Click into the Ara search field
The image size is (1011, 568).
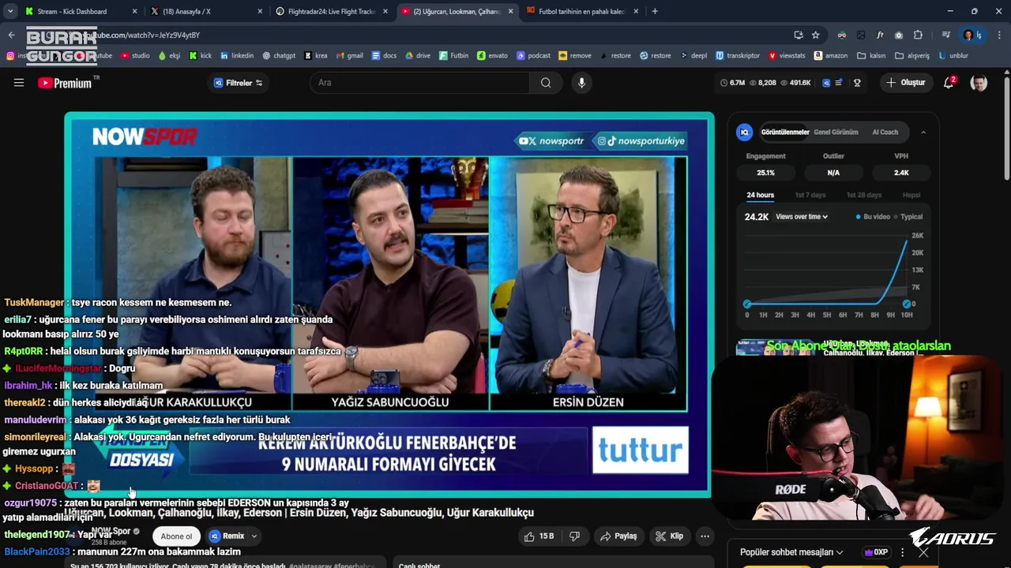coord(419,83)
